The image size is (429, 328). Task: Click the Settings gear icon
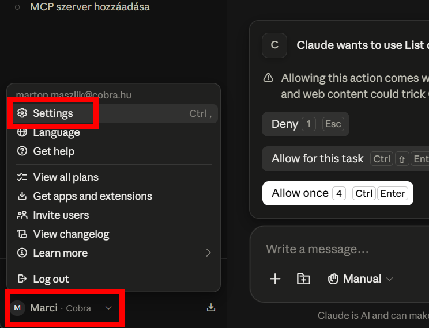(22, 113)
